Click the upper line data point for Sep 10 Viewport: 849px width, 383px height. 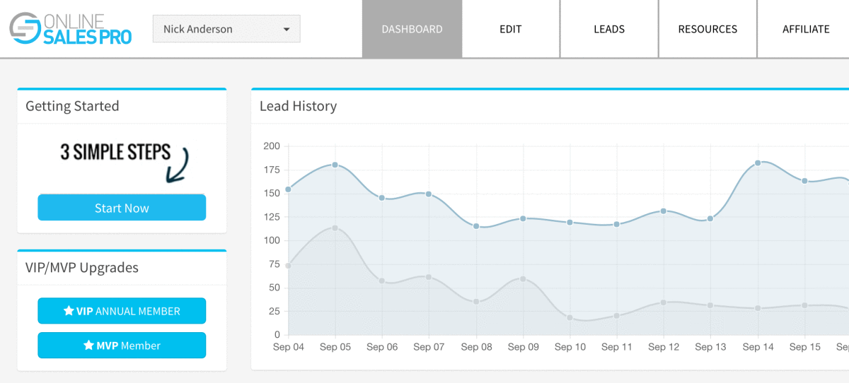[x=570, y=222]
